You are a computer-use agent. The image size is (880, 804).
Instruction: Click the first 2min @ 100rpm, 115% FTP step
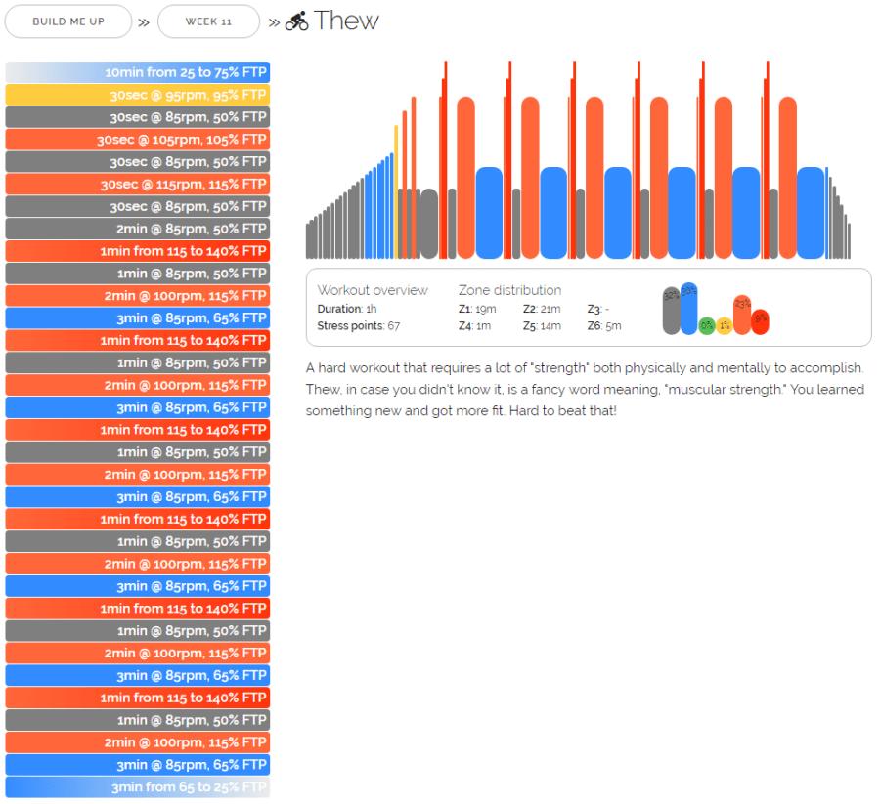[138, 296]
